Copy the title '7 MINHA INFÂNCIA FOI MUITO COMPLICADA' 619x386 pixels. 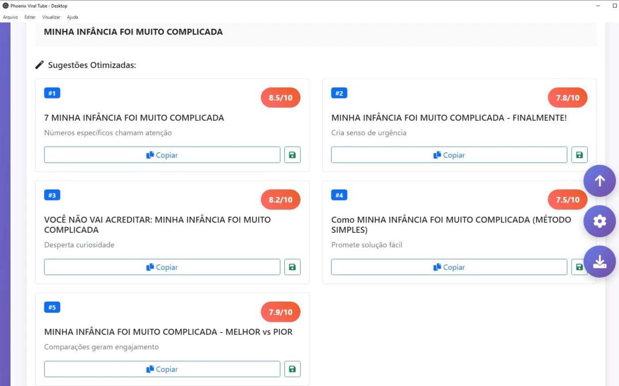tap(162, 155)
